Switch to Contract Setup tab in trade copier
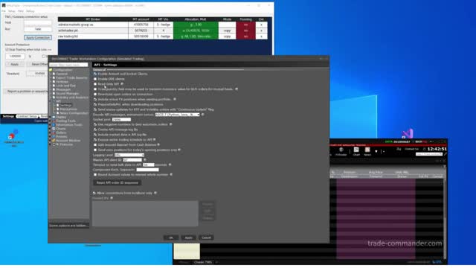Image resolution: width=476 pixels, height=268 pixels. pos(27,116)
